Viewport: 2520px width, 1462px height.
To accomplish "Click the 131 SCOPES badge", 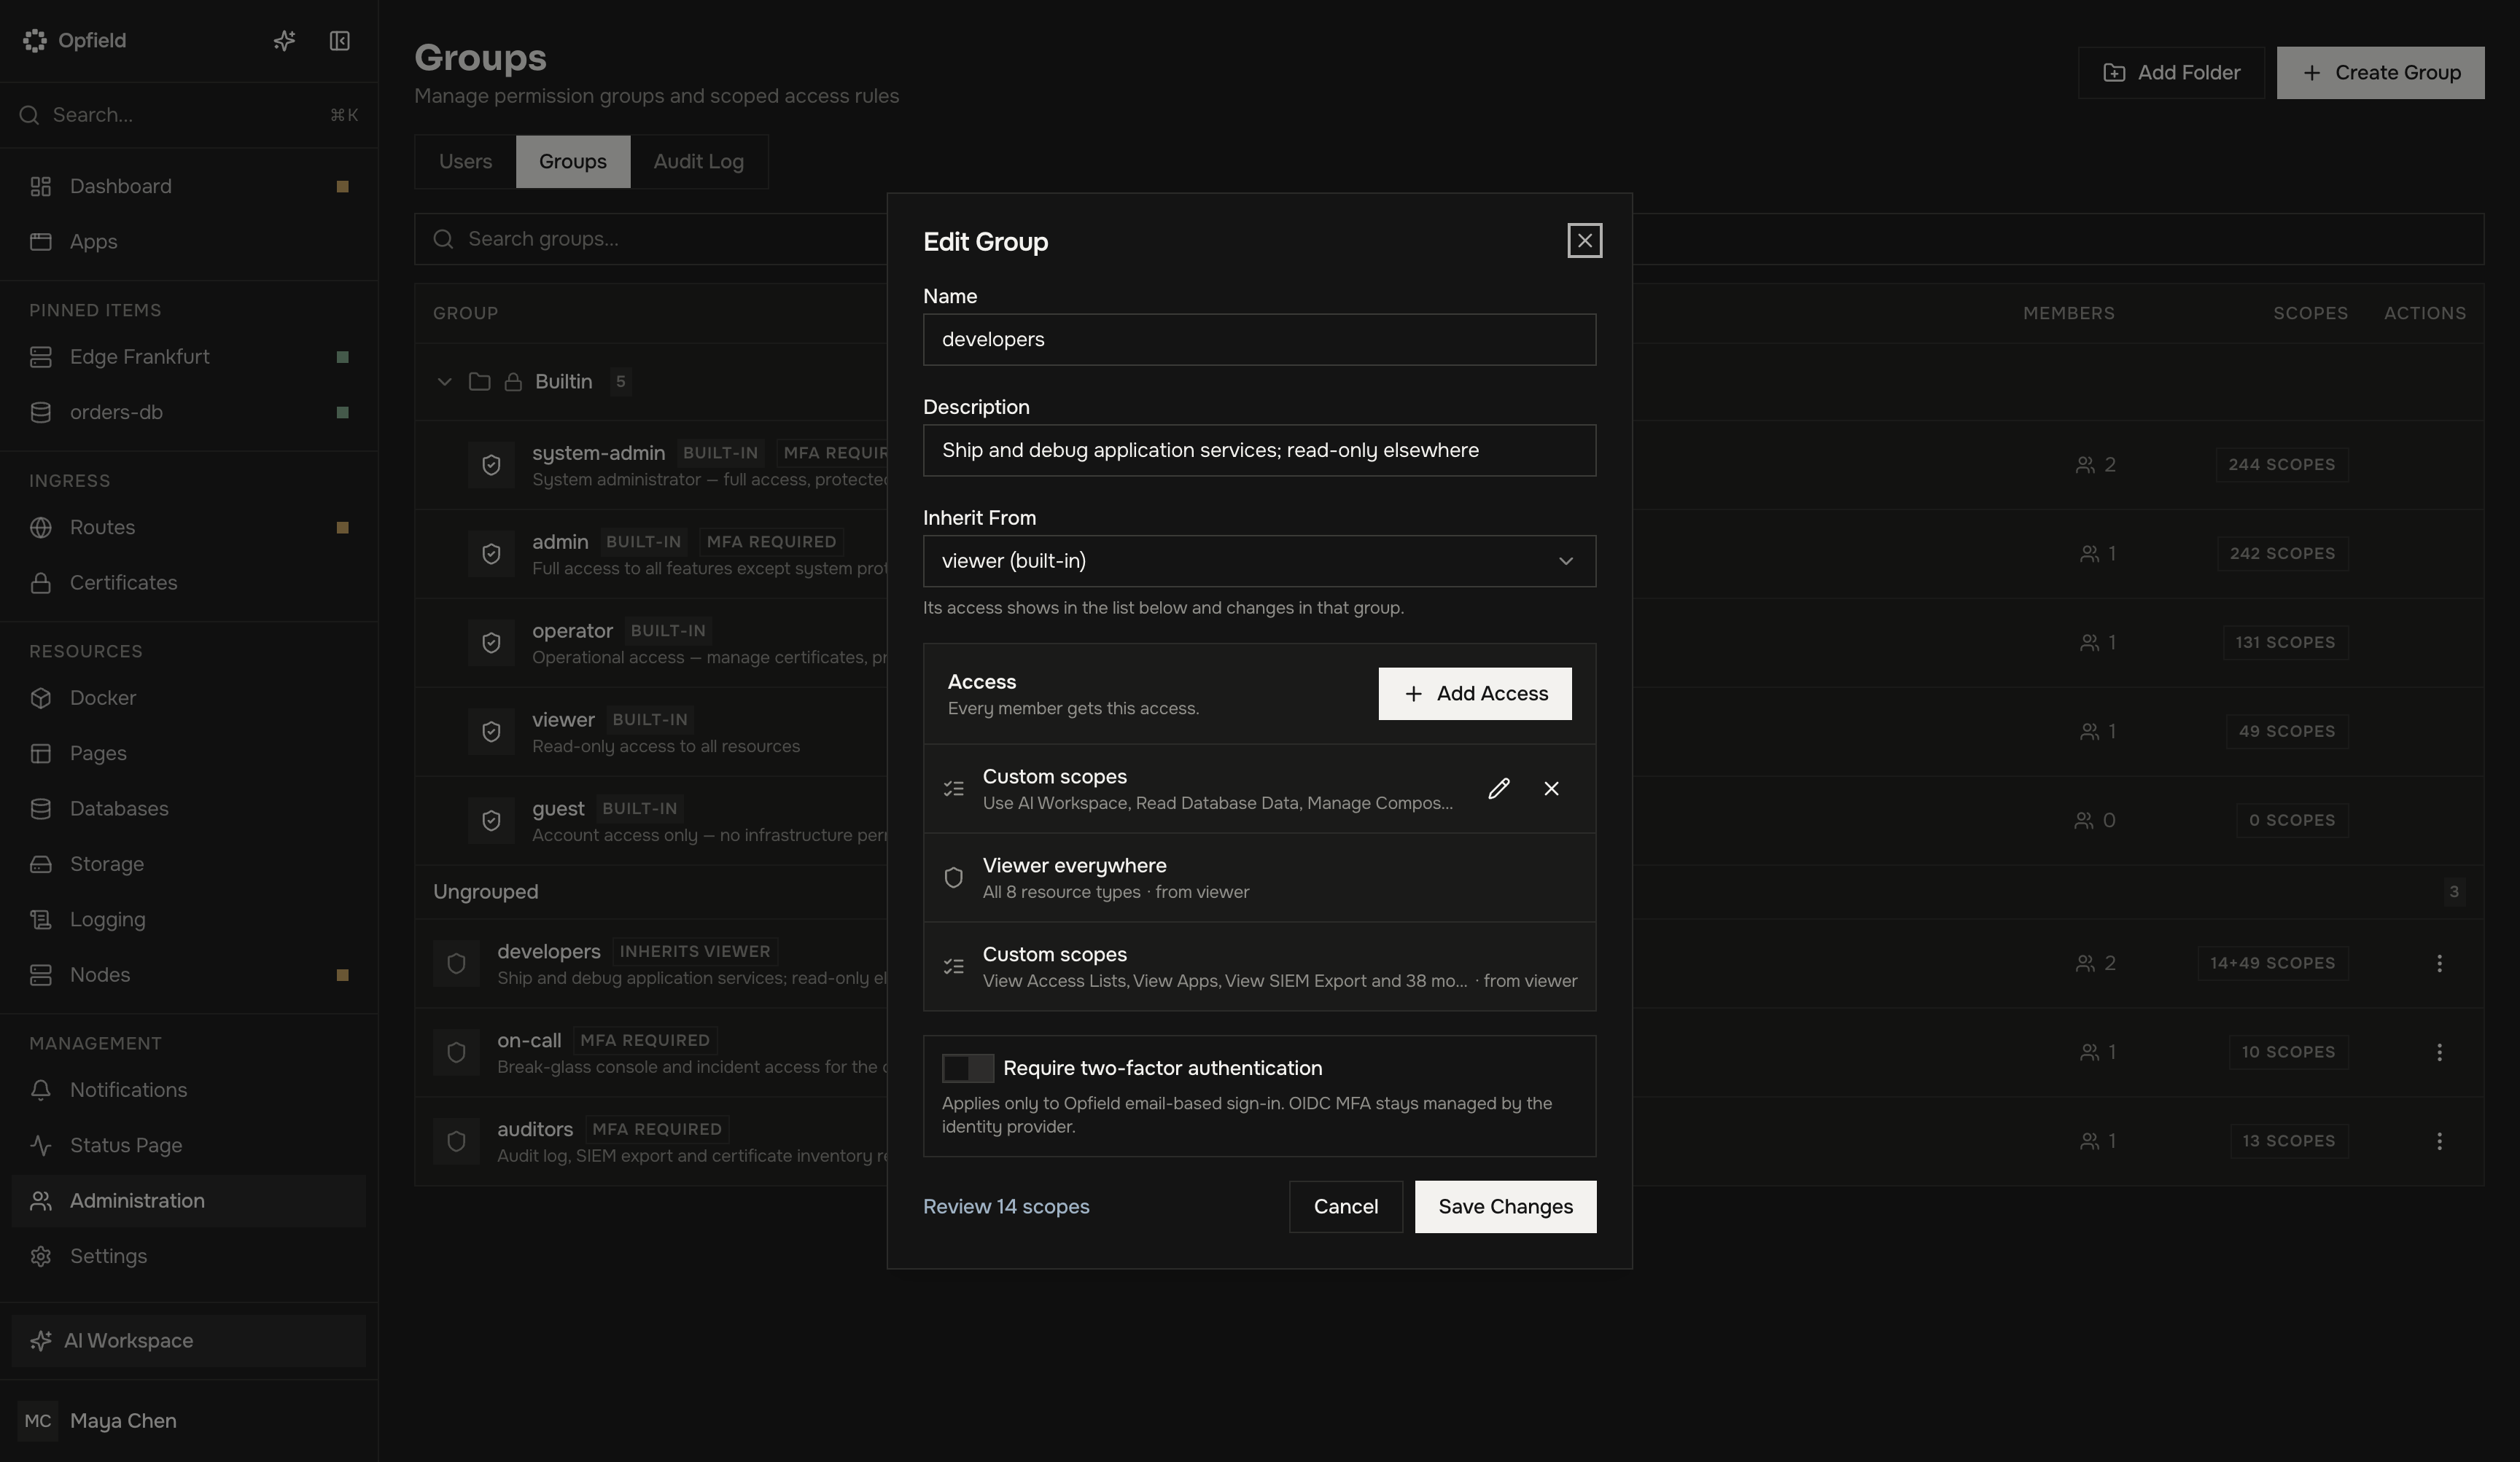I will pyautogui.click(x=2285, y=643).
